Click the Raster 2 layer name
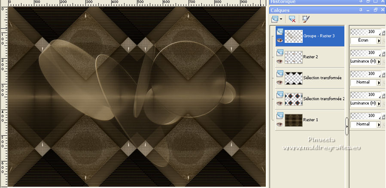Screen dimensions: 386x188 coord(311,57)
